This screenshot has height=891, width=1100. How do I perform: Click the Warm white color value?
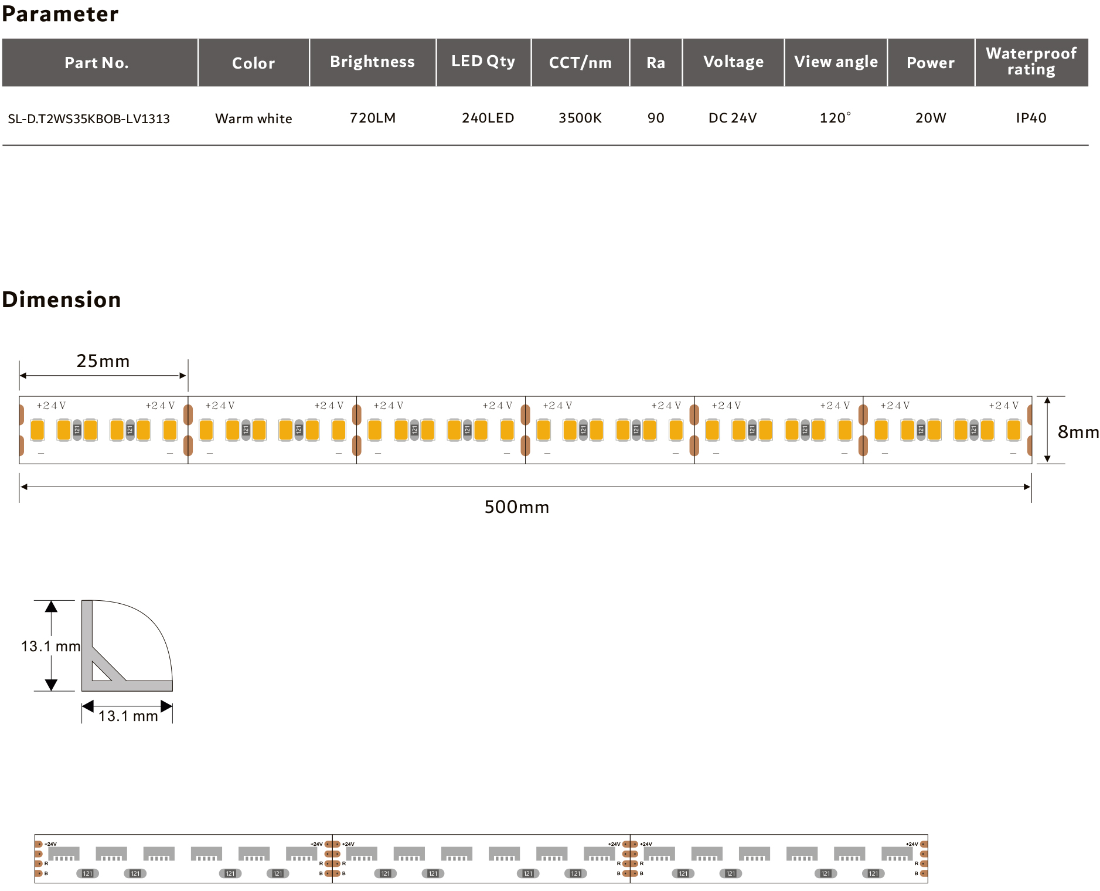point(253,118)
